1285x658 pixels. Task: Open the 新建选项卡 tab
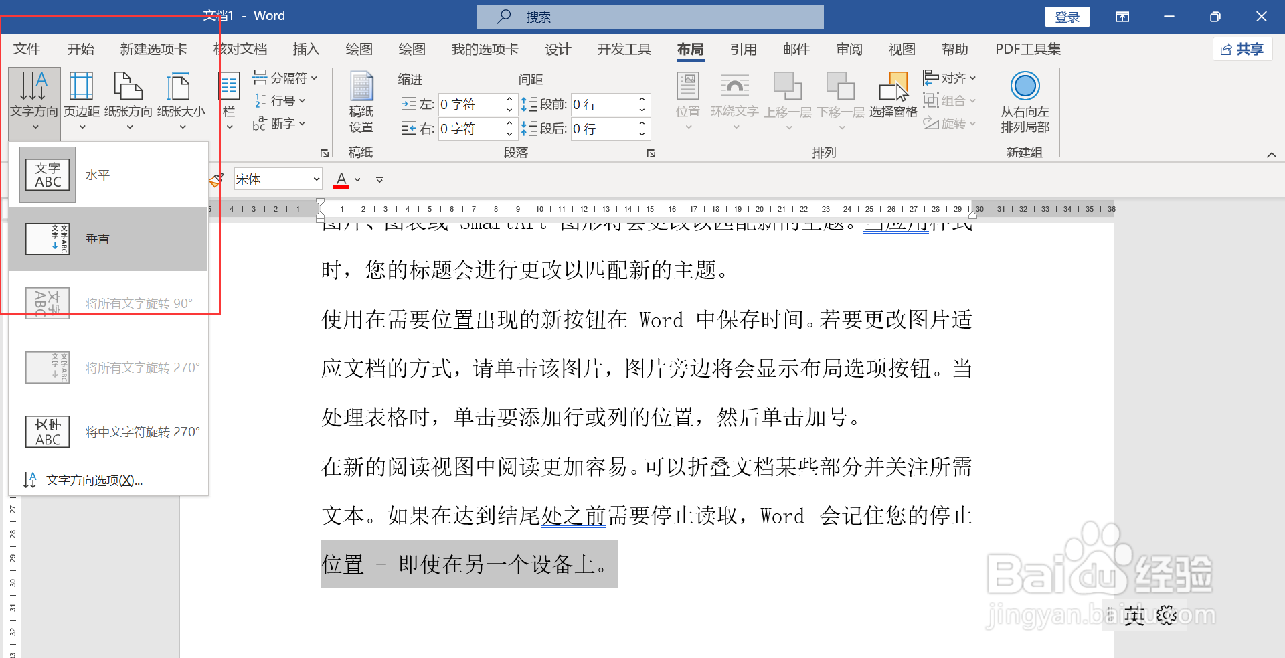point(154,49)
